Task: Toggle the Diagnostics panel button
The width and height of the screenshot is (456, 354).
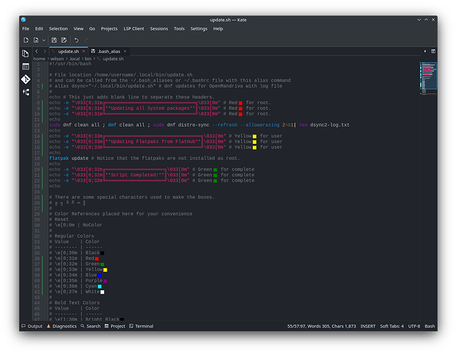Action: tap(62, 326)
